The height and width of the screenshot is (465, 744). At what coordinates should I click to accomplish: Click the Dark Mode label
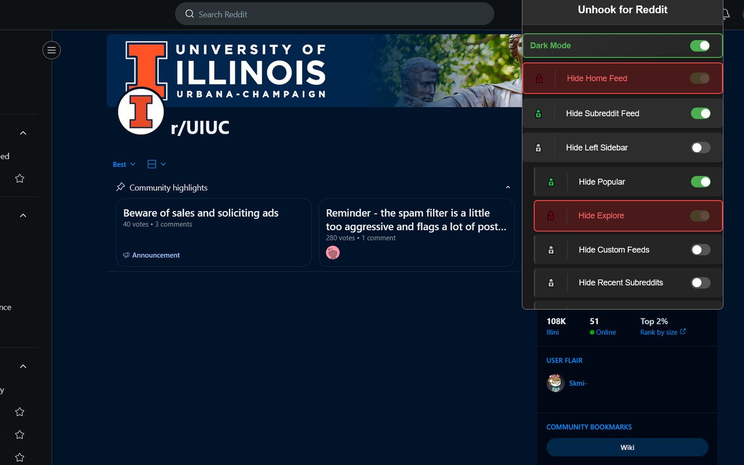[x=550, y=45]
